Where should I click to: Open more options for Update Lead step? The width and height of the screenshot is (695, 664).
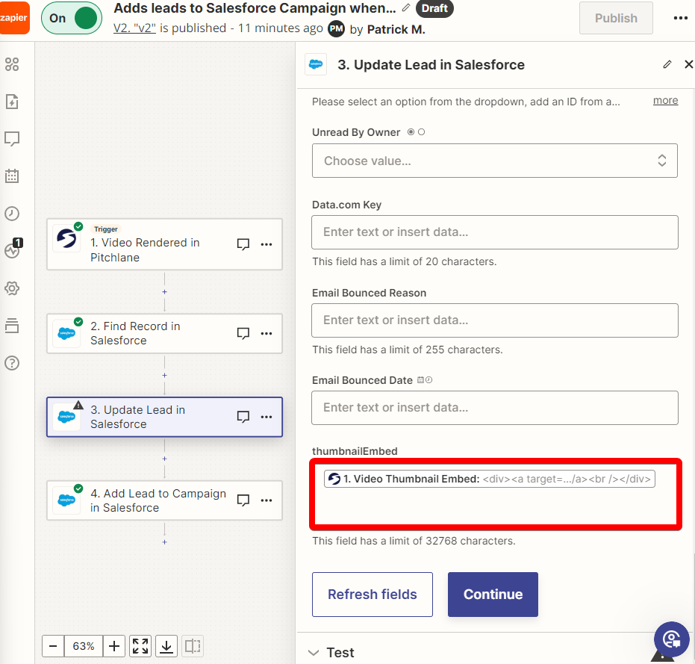[x=267, y=417]
